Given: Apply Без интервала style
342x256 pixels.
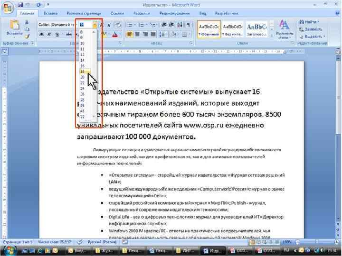Looking at the screenshot, I should click(232, 29).
